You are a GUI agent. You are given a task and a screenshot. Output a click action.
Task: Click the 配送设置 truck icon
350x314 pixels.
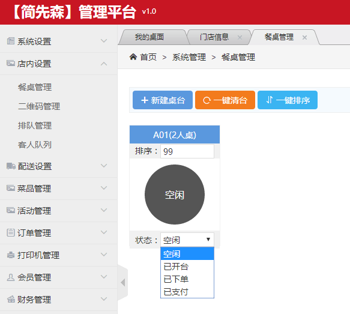click(x=11, y=166)
